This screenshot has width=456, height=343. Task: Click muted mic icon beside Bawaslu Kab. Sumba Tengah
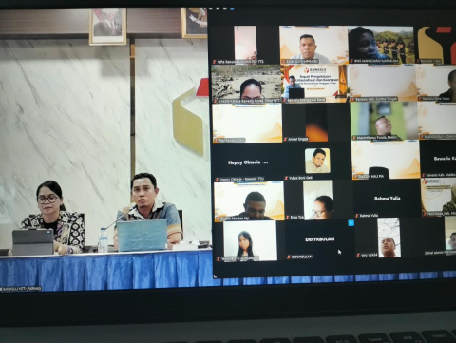click(x=352, y=100)
